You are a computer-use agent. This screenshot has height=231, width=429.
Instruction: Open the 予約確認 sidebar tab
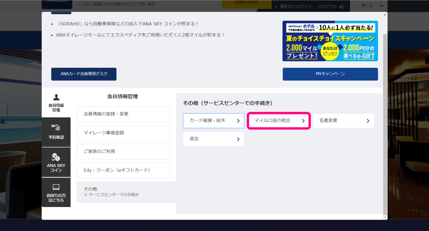point(56,132)
